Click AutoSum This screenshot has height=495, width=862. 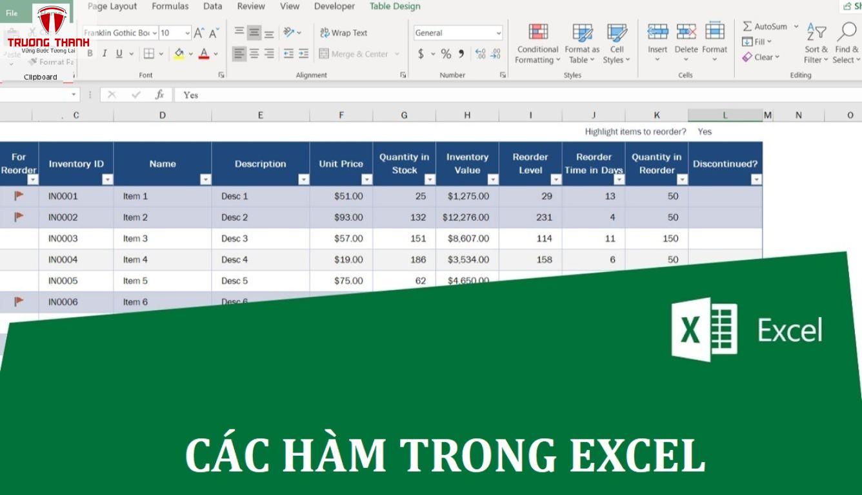point(765,26)
